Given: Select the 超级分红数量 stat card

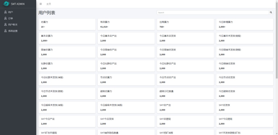Looking at the screenshot, I should pos(185,93).
